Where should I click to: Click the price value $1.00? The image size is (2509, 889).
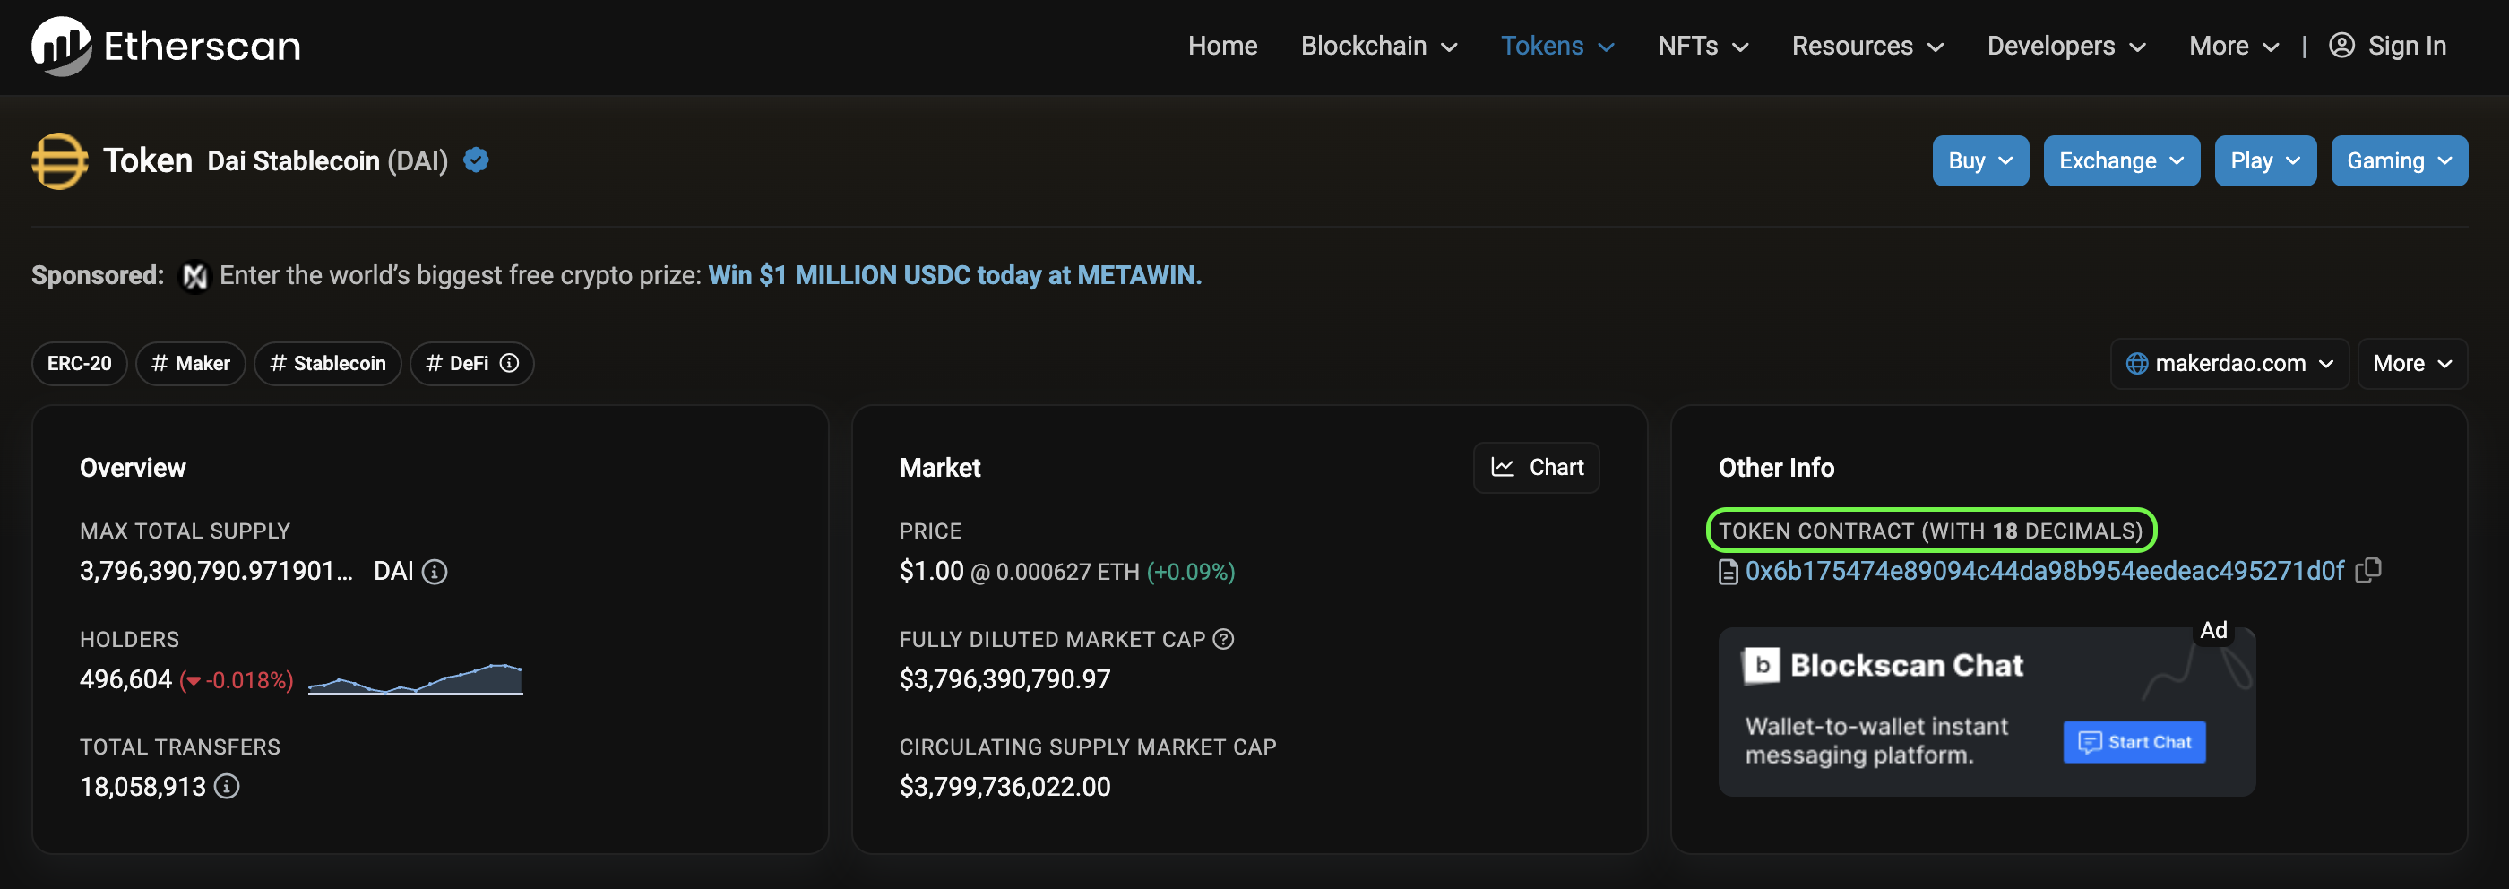[931, 571]
